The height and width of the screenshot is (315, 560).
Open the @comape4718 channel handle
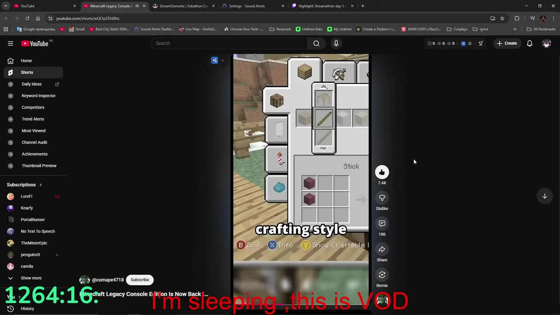coord(108,280)
